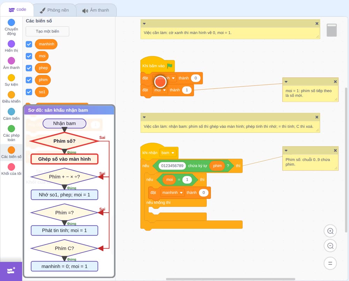Screen dimensions: 349x281
Task: Open the bam message dropdown
Action: coord(168,153)
